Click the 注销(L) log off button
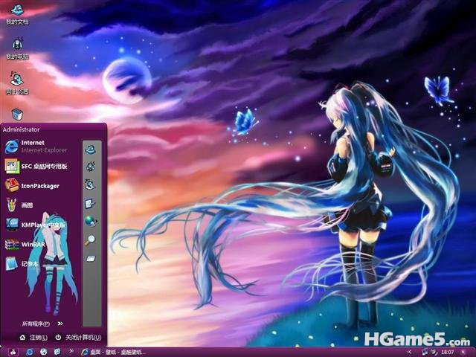Viewport: 476px width, 357px height. (x=33, y=337)
